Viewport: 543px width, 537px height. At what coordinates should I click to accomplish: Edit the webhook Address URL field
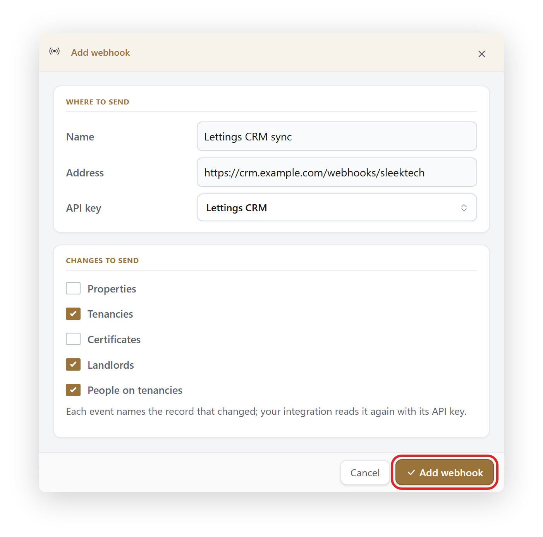tap(337, 172)
